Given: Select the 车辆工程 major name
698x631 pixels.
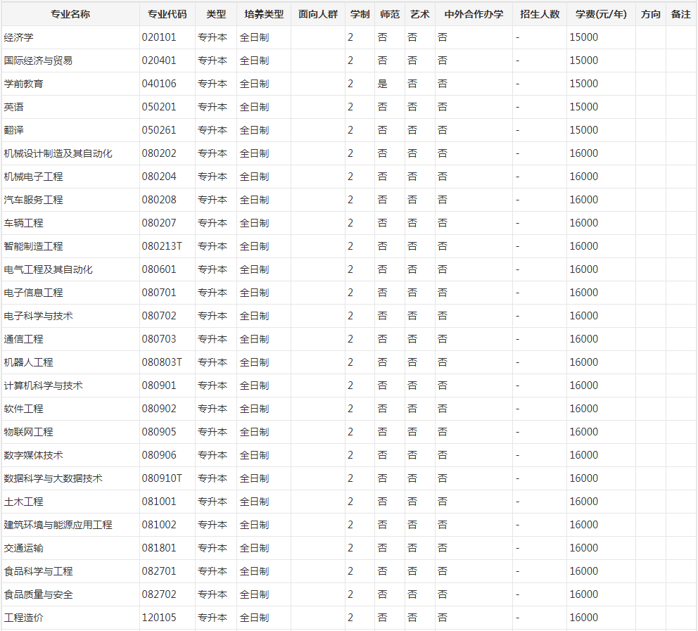Looking at the screenshot, I should (x=24, y=223).
